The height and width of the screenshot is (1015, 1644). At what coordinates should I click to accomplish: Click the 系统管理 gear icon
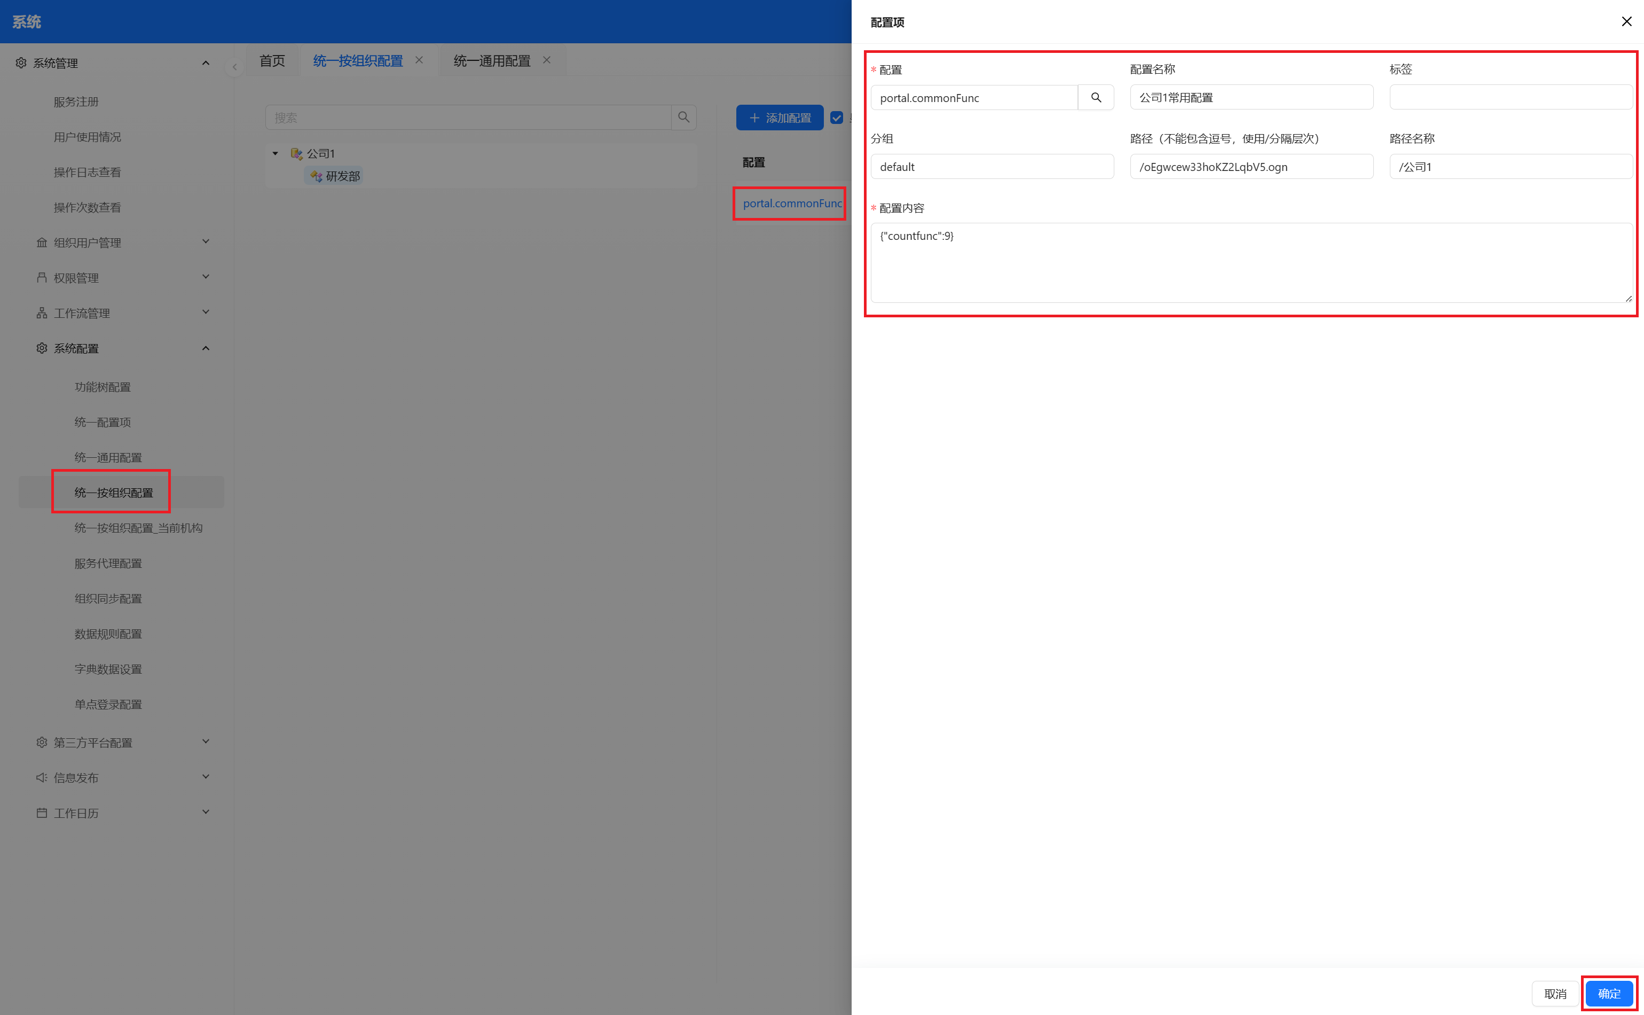(x=21, y=63)
